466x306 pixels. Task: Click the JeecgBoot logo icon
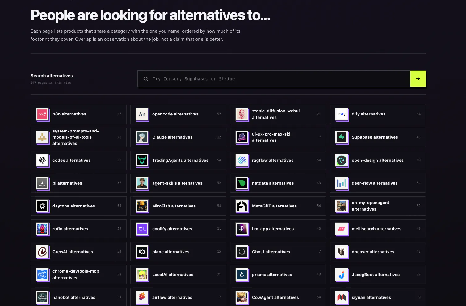pyautogui.click(x=342, y=275)
